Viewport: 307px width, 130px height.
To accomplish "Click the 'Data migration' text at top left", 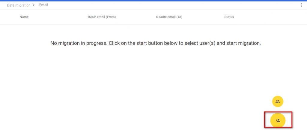I will tap(19, 5).
